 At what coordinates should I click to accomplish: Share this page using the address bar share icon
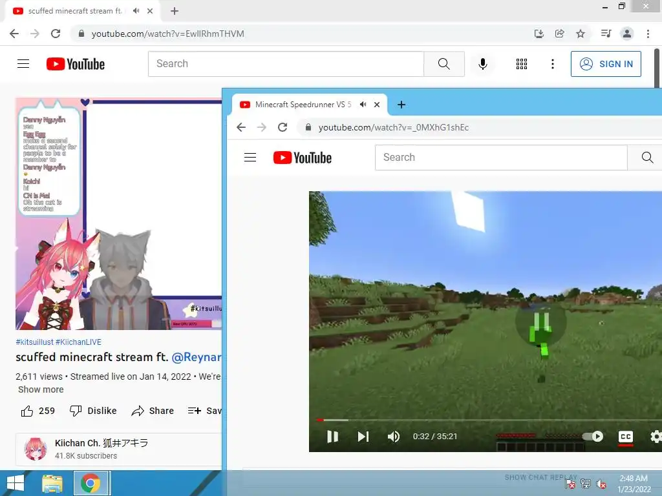click(560, 34)
